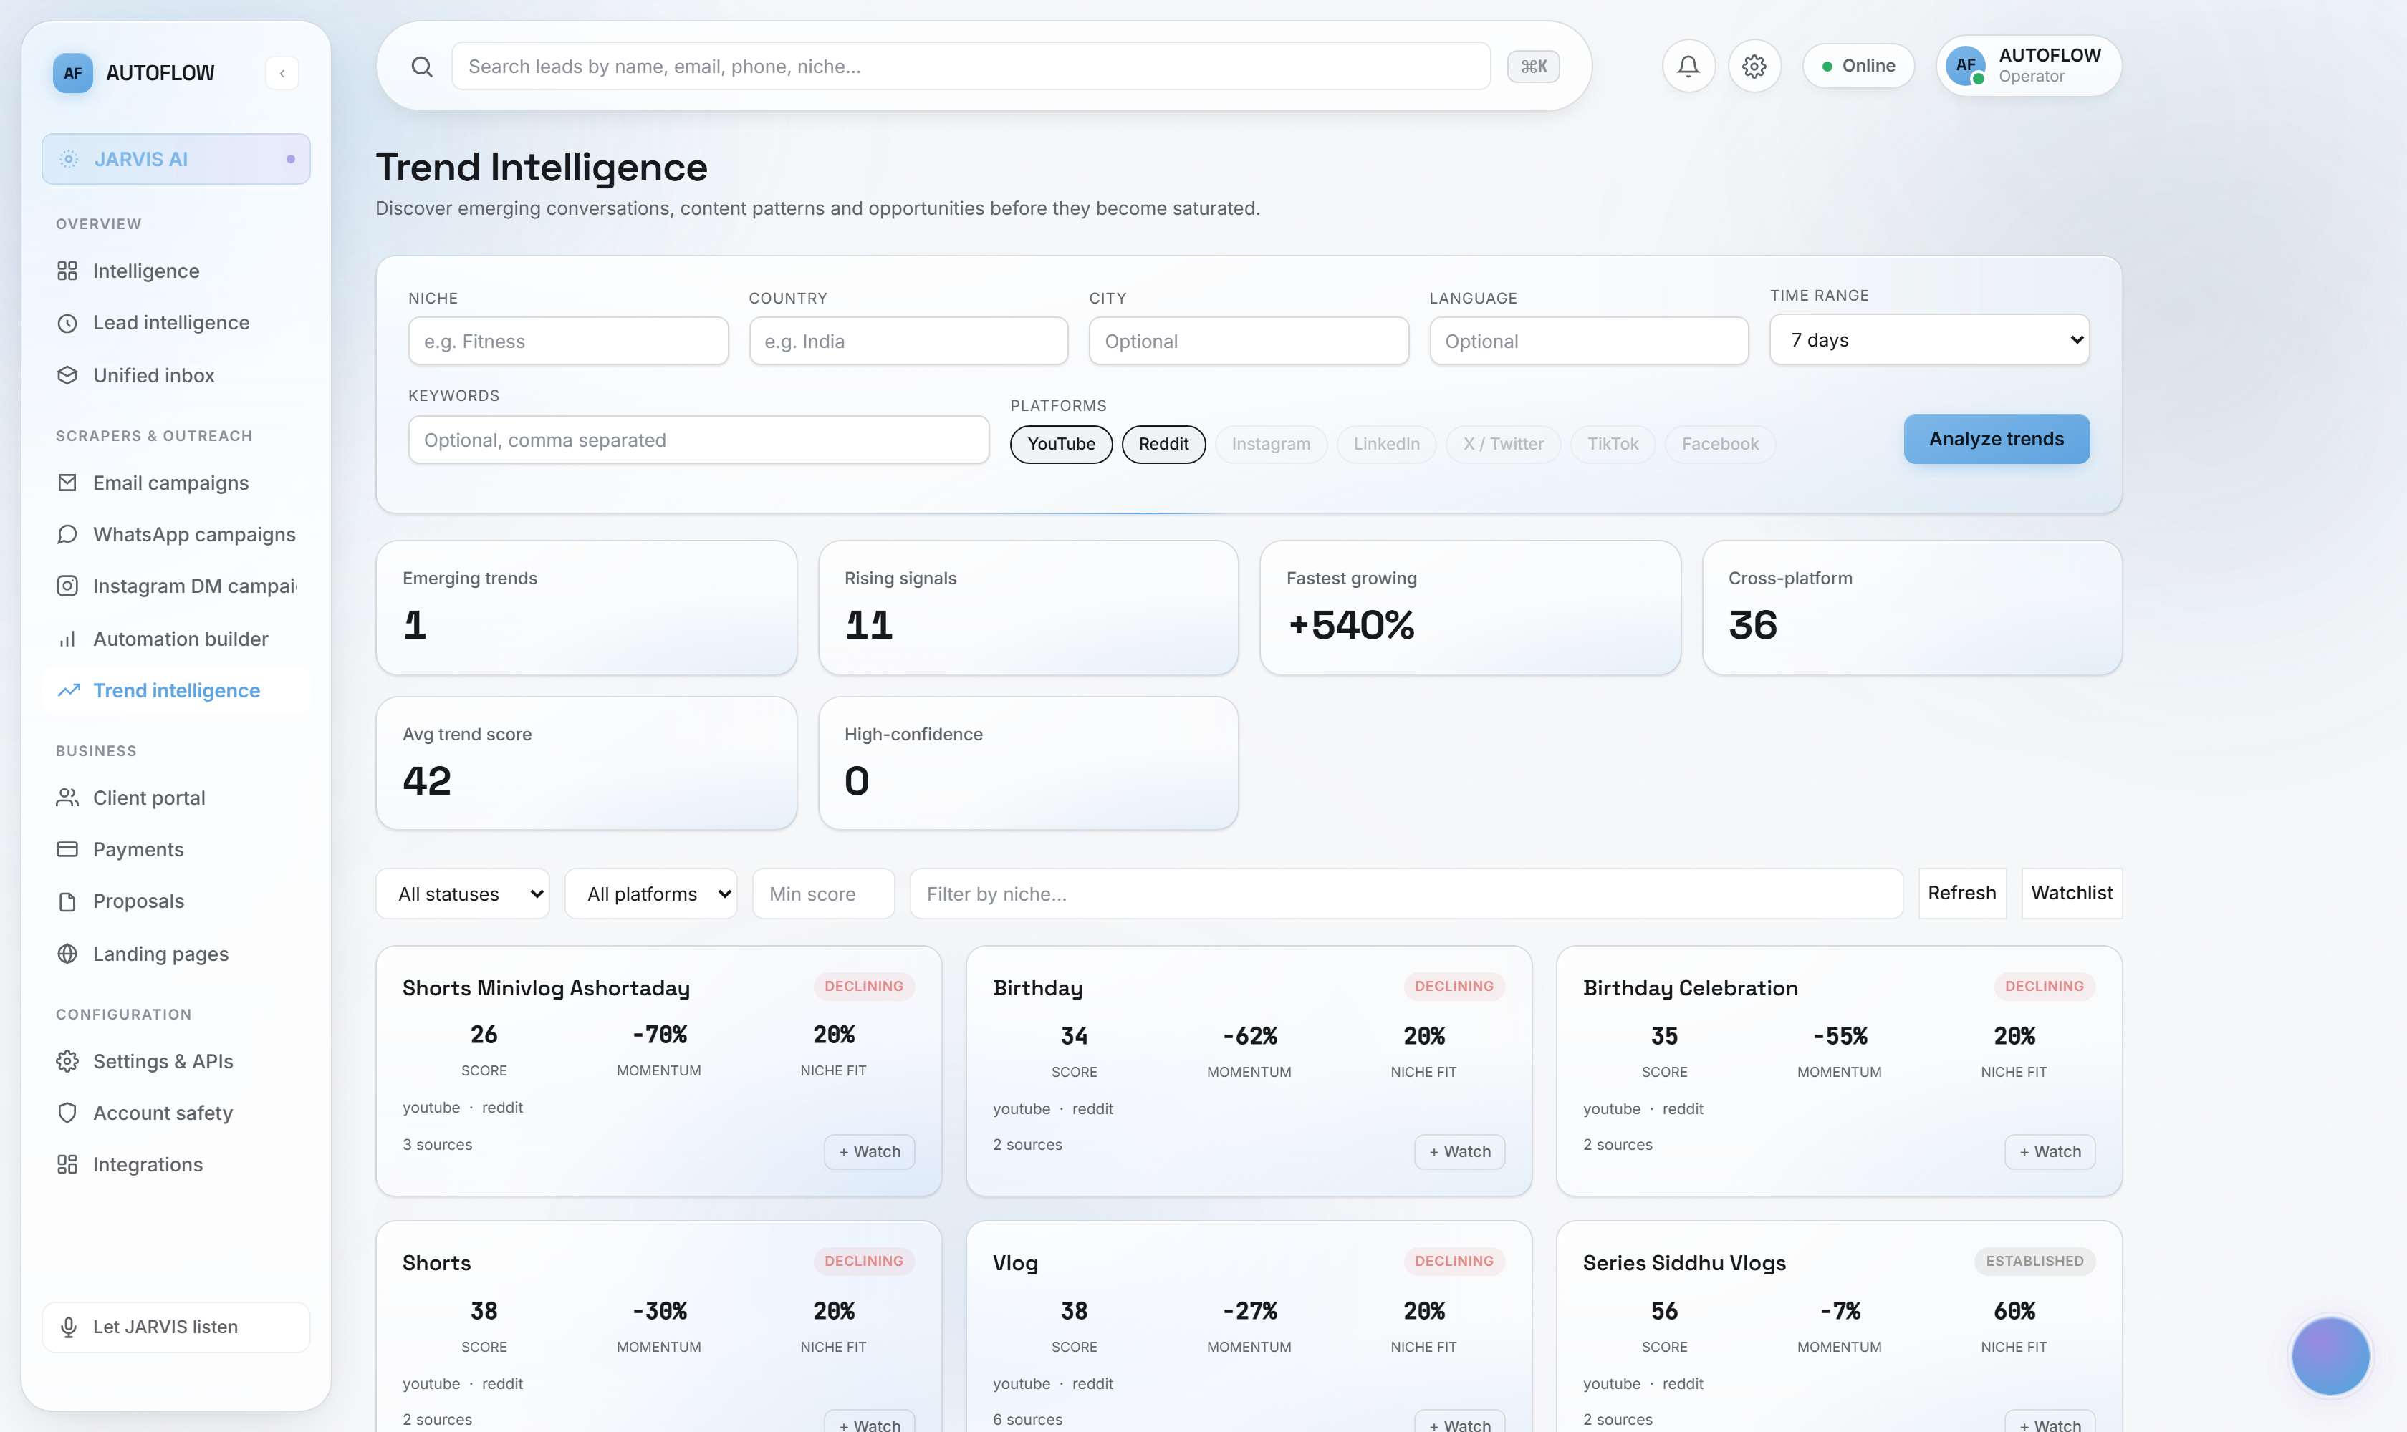The height and width of the screenshot is (1432, 2407).
Task: Click the Analyze trends button
Action: pos(1996,439)
